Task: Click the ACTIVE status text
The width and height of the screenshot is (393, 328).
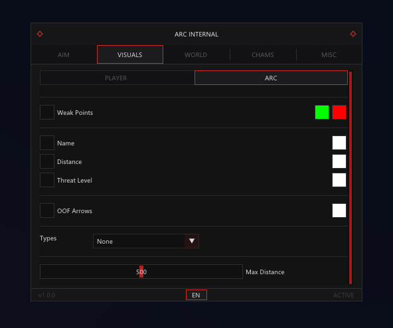Action: [343, 295]
